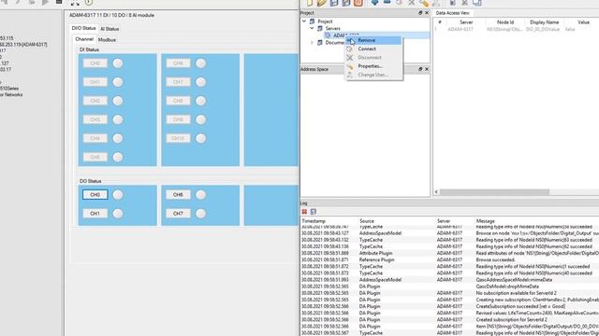Click the Source column header in Log
Image resolution: width=599 pixels, height=336 pixels.
tap(367, 221)
